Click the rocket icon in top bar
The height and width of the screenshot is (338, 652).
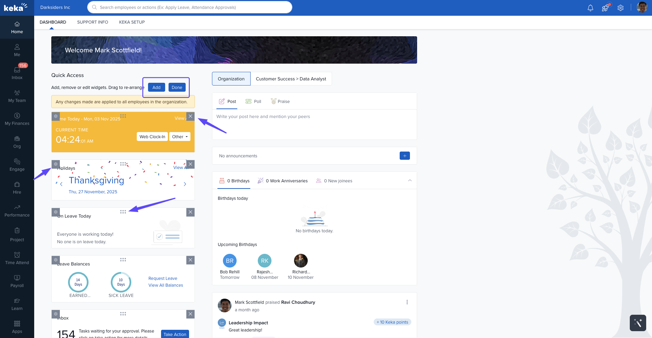[605, 8]
